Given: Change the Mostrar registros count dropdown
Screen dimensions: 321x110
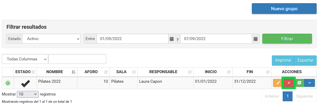Looking at the screenshot, I should click(x=28, y=94).
